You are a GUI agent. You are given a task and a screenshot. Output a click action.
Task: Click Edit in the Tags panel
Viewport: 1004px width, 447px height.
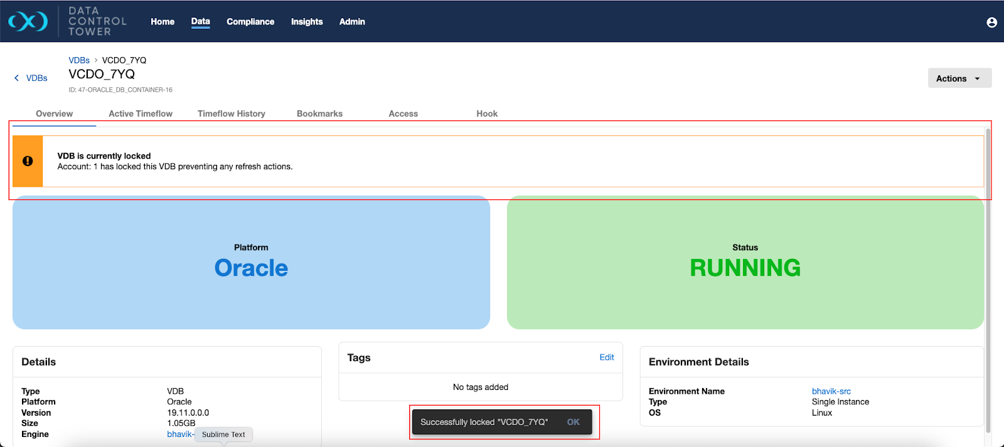tap(606, 357)
